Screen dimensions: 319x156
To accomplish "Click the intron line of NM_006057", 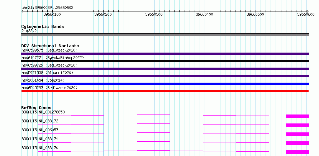I will tap(154, 133).
